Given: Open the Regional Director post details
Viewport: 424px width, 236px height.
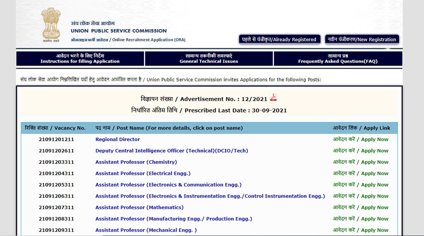Looking at the screenshot, I should tap(118, 139).
